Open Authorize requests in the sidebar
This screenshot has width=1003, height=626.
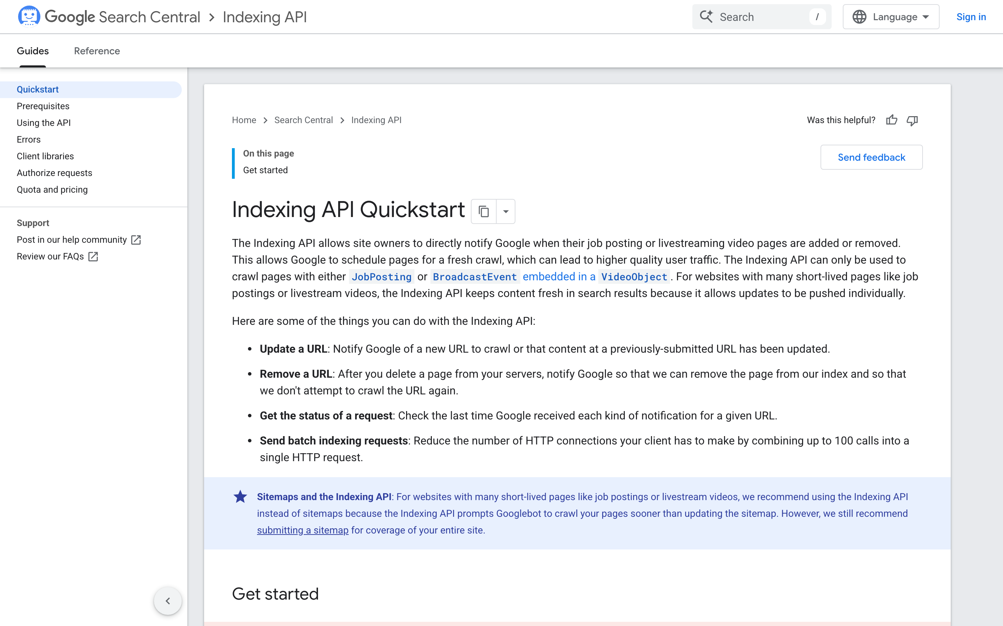54,173
